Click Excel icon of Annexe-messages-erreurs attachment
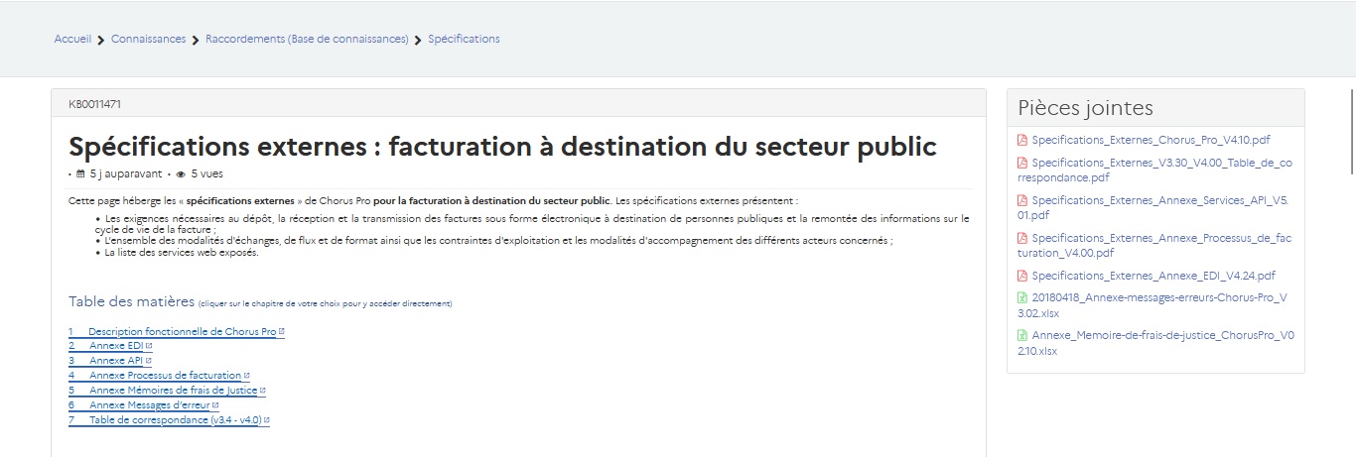The image size is (1356, 457). click(x=1022, y=297)
